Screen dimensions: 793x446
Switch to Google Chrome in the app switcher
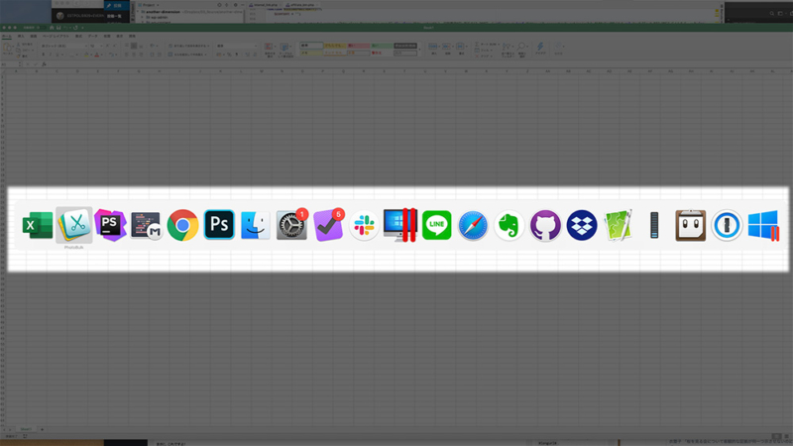pos(182,225)
